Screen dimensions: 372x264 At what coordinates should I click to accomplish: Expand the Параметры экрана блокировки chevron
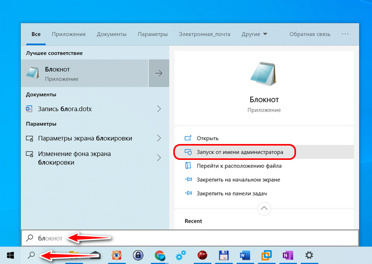click(159, 138)
